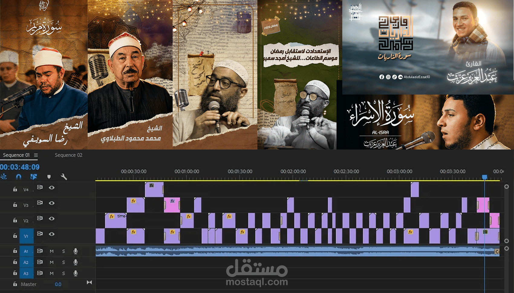Toggle sync lock on track A2
The width and height of the screenshot is (514, 293).
point(40,262)
